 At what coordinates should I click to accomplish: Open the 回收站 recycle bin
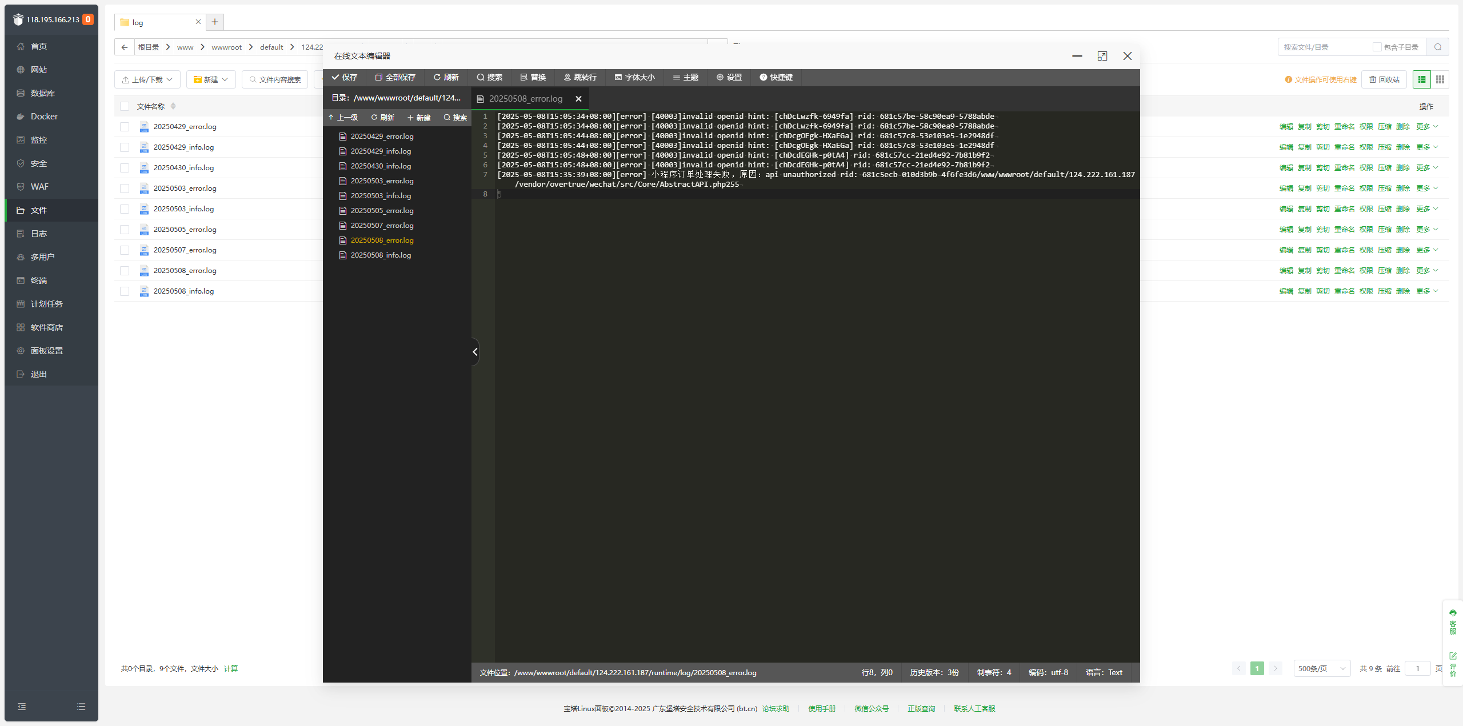[1384, 79]
